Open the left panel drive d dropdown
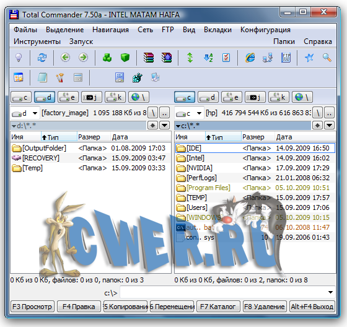The height and width of the screenshot is (327, 347). (x=25, y=113)
